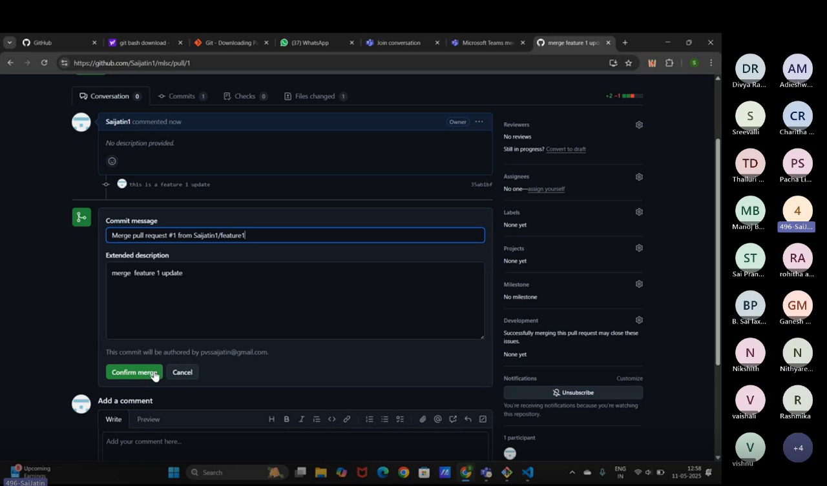
Task: Open the Commits tab
Action: coord(183,96)
